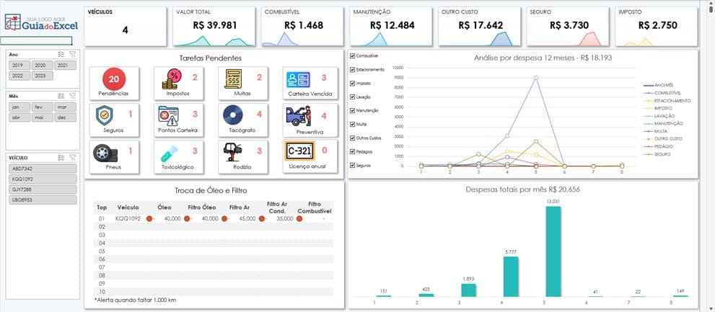Viewport: 715px width, 312px height.
Task: Select the mar month slicer button
Action: click(x=65, y=107)
